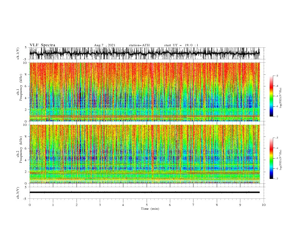
Task: Click the time axis tick label 6
Action: [x=170, y=205]
